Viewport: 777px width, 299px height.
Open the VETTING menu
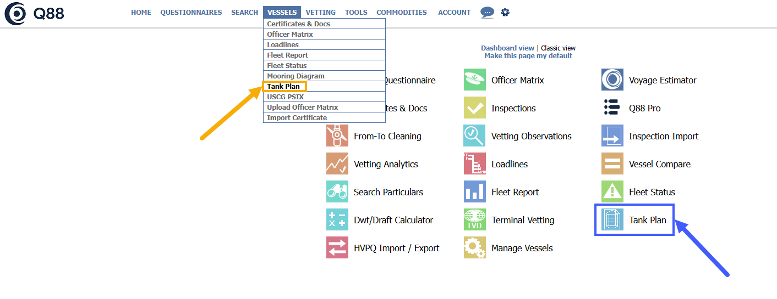tap(321, 13)
